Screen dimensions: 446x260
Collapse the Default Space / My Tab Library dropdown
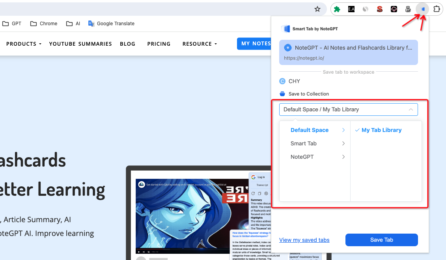pyautogui.click(x=410, y=109)
